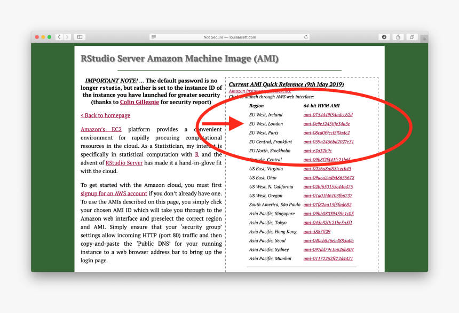Launch the Asia Pacific, Sydney AMI link
The width and height of the screenshot is (459, 313).
click(328, 249)
